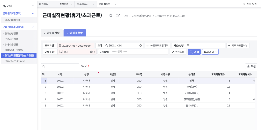Select the 경조(결혼)_본인 cell

pyautogui.click(x=192, y=99)
